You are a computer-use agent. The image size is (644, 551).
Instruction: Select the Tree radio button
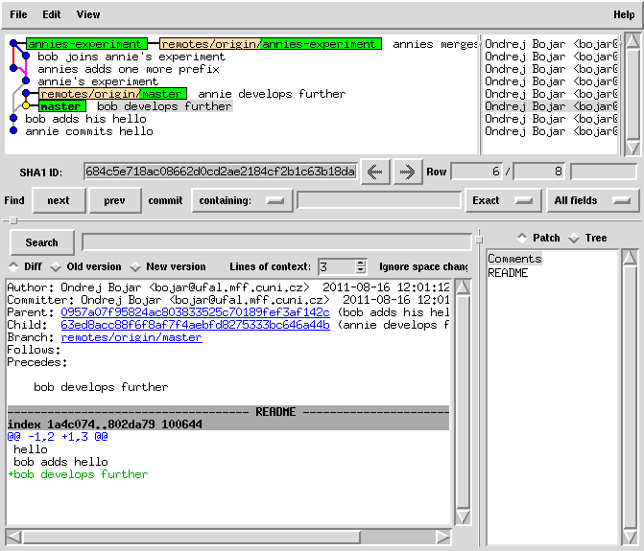tap(575, 238)
